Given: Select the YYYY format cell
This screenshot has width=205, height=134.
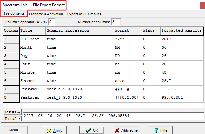Looking at the screenshot, I should [x=127, y=39].
